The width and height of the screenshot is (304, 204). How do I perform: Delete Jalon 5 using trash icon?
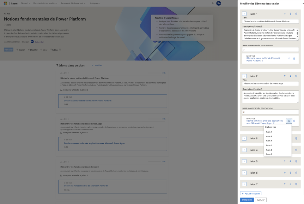click(x=296, y=161)
